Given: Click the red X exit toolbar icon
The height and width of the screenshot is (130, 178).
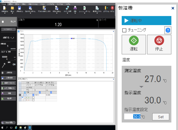Looking at the screenshot, I should point(112,8).
